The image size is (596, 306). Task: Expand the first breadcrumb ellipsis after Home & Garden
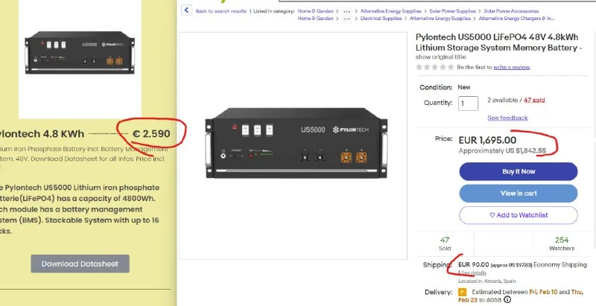click(347, 11)
